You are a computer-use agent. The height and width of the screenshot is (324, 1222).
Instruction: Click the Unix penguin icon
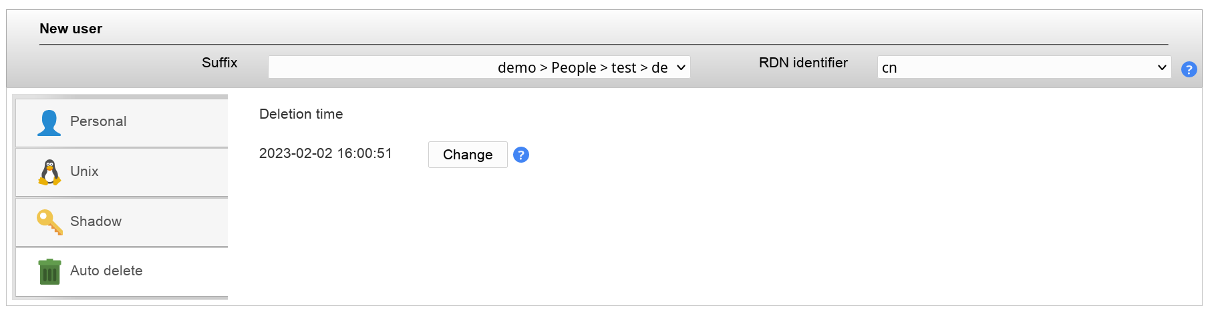coord(49,172)
